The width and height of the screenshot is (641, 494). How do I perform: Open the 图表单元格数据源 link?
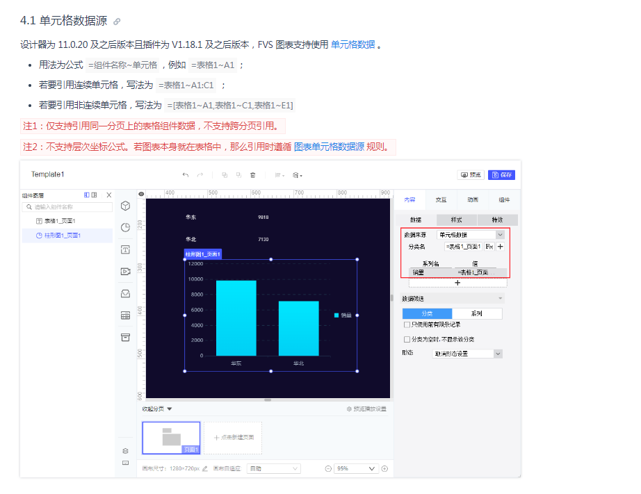(x=329, y=147)
